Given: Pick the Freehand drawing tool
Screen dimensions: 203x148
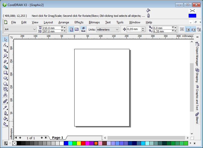Looking at the screenshot, I should tap(5, 61).
